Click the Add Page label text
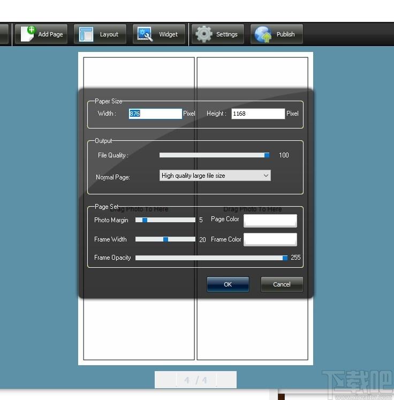 (x=50, y=34)
